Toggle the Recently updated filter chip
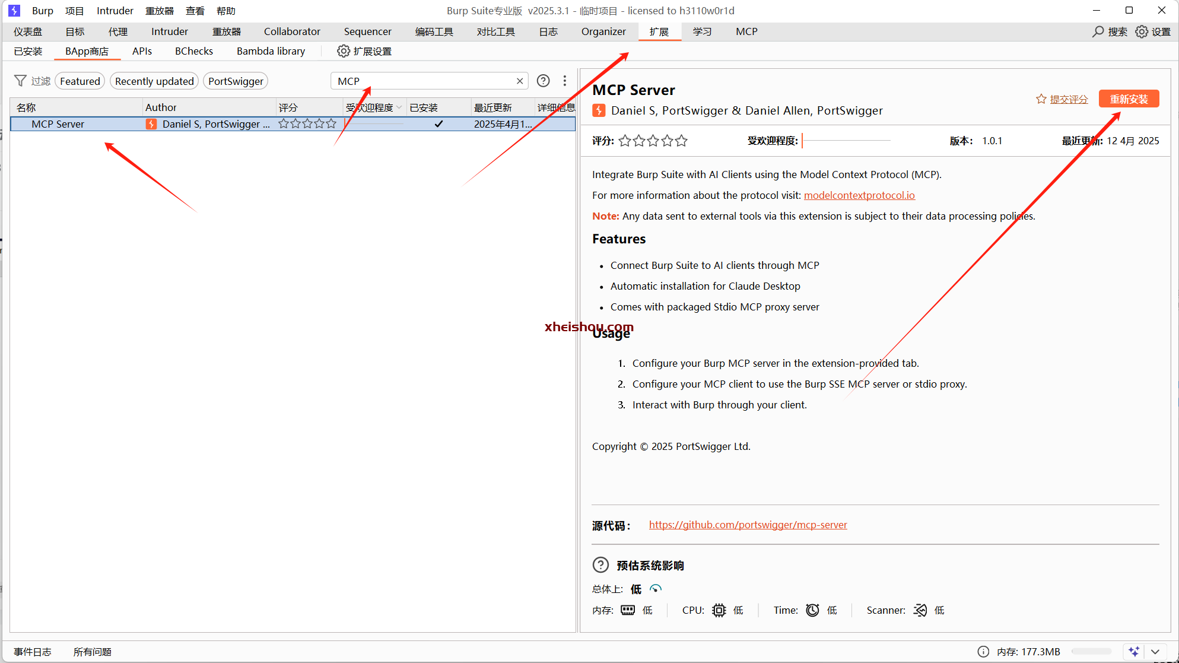1179x663 pixels. [x=154, y=81]
